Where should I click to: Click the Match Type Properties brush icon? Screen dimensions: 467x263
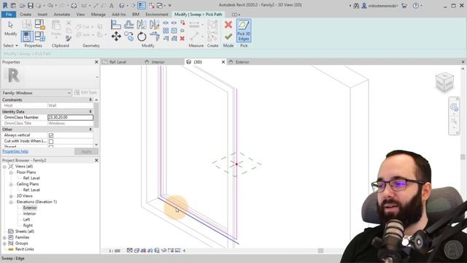69,38
